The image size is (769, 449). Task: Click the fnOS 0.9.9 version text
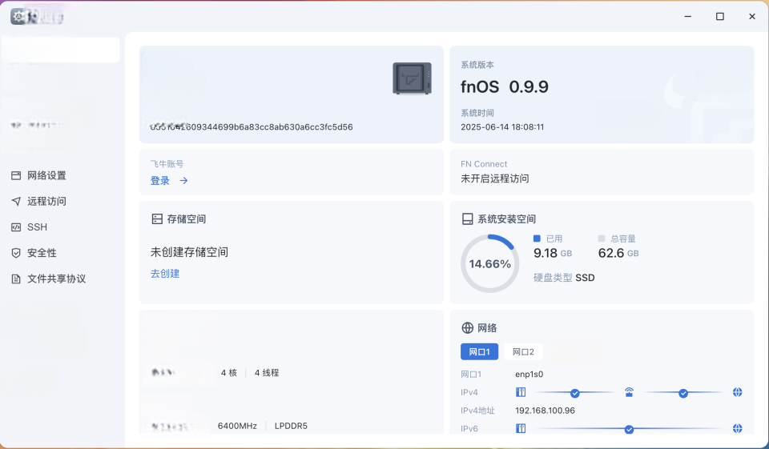click(504, 86)
